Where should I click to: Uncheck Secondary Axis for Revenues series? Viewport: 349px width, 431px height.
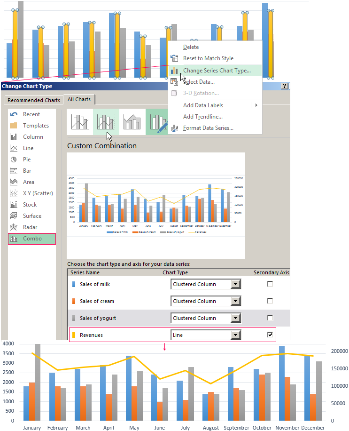click(x=270, y=335)
